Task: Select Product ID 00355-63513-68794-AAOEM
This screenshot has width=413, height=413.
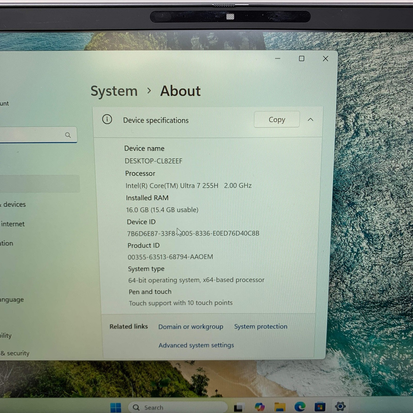Action: tap(170, 257)
